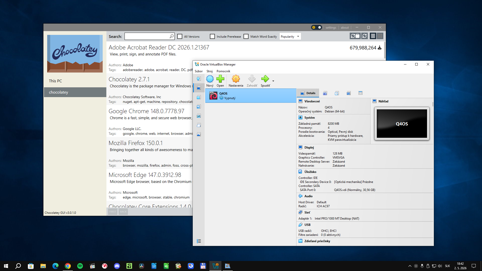Open Google Chrome from the taskbar
The height and width of the screenshot is (271, 482).
68,266
